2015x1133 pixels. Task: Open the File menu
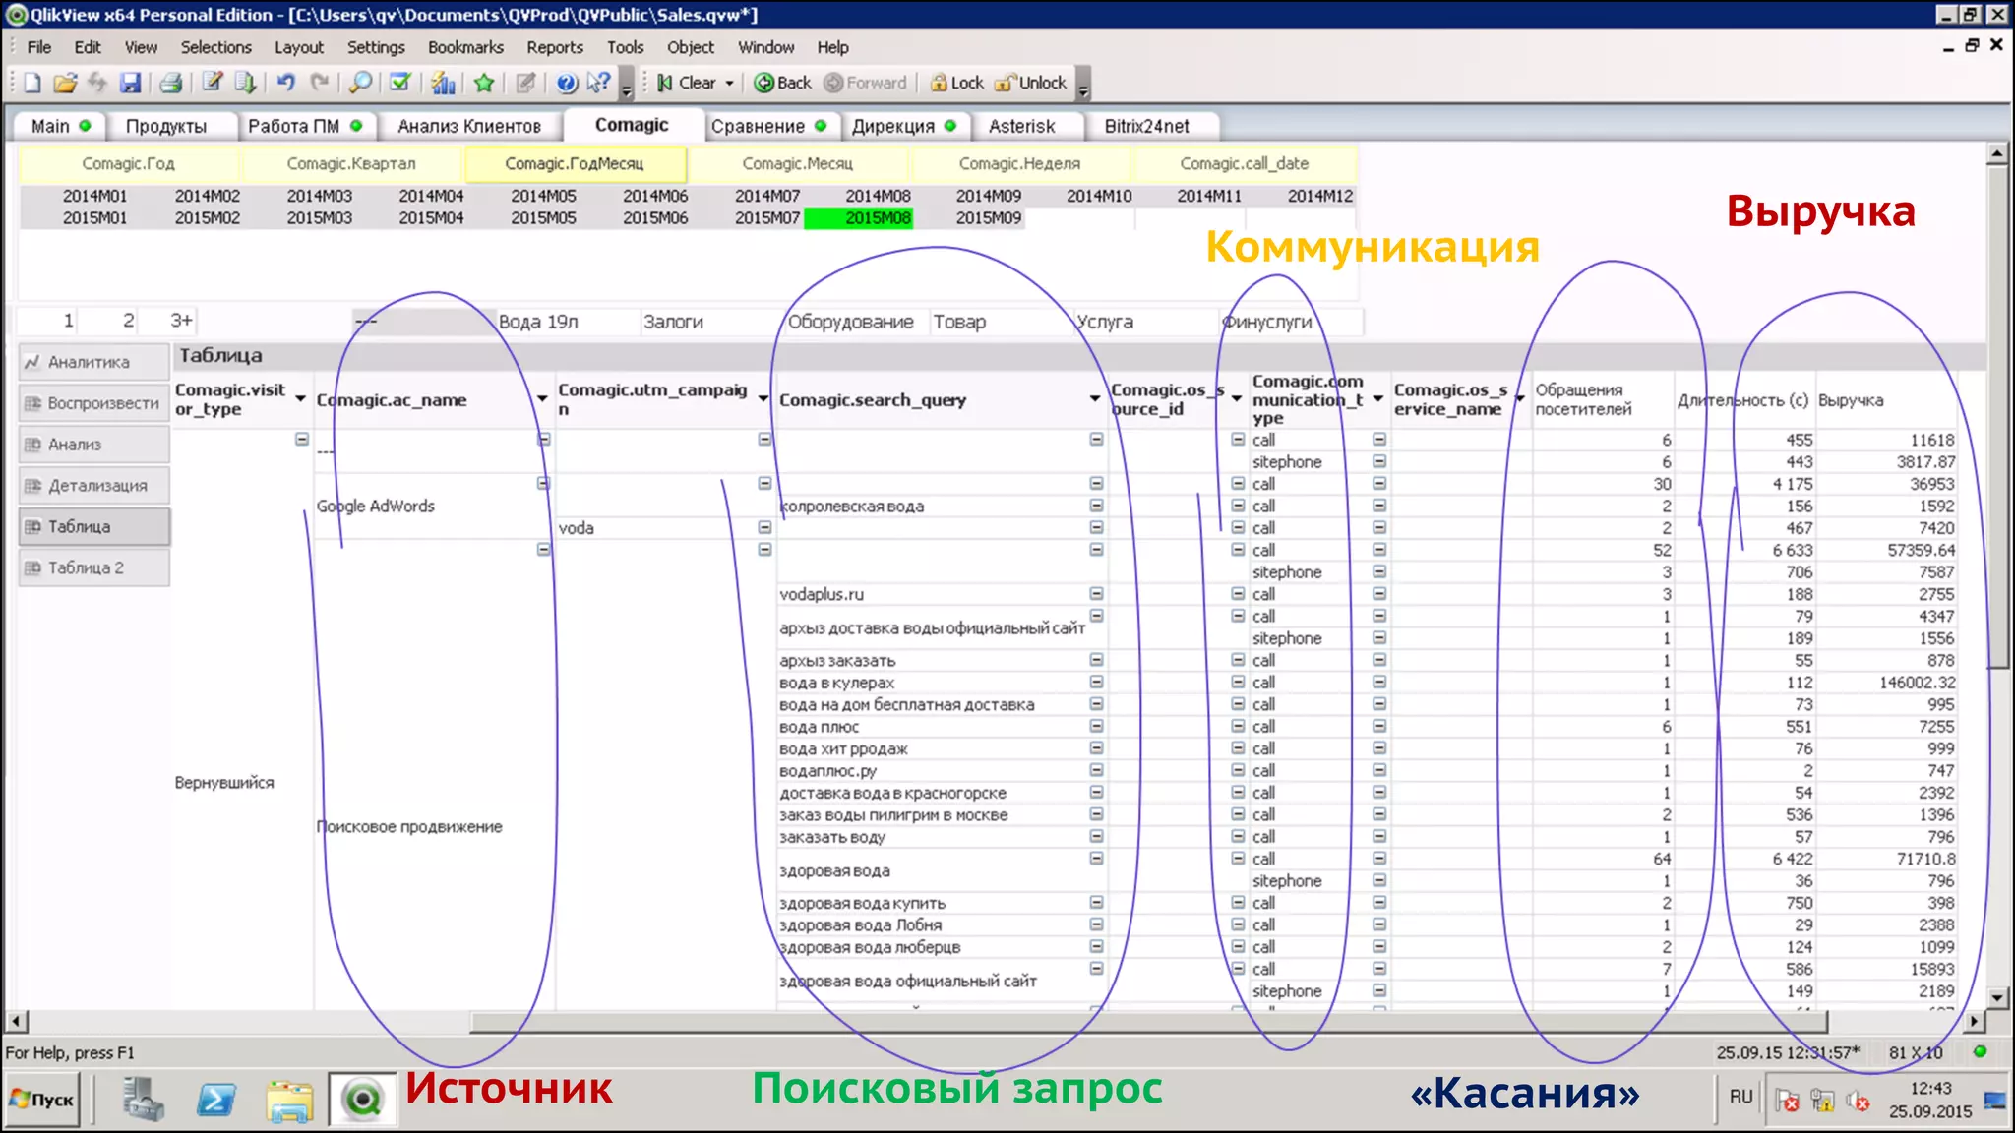pyautogui.click(x=39, y=47)
